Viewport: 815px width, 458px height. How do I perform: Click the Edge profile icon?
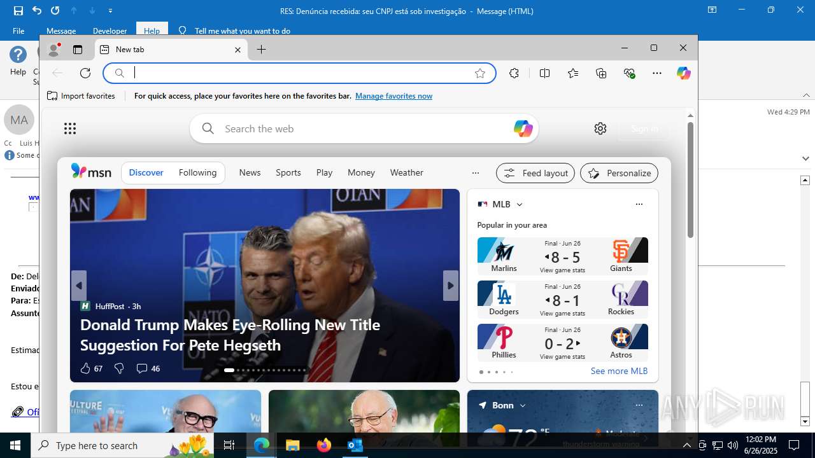pos(54,50)
